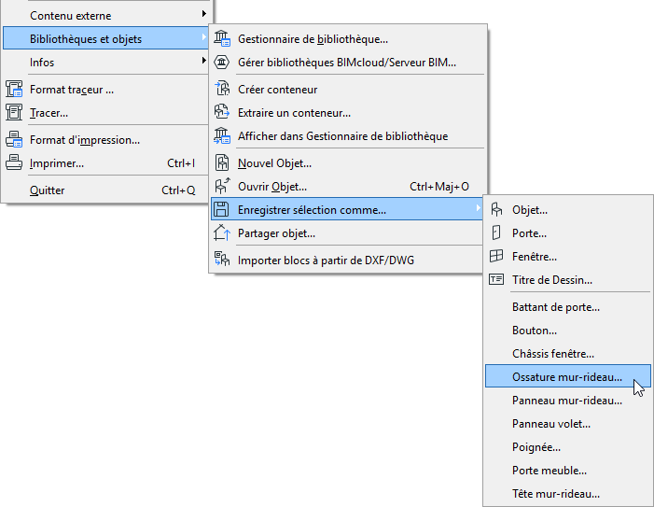The width and height of the screenshot is (654, 507).
Task: Click the DXF/DWG block import icon
Action: coord(222,260)
